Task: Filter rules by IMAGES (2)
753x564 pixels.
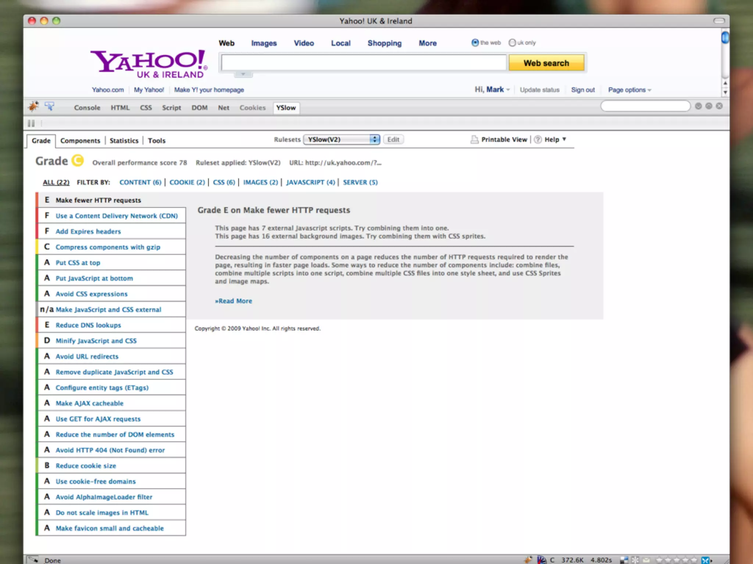Action: (260, 182)
